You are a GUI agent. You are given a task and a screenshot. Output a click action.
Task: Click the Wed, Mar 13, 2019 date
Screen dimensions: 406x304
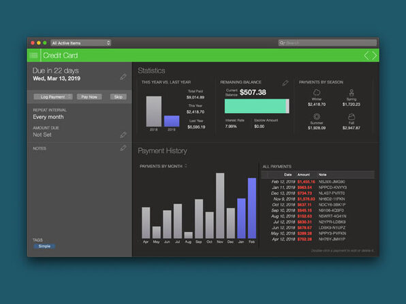[57, 79]
